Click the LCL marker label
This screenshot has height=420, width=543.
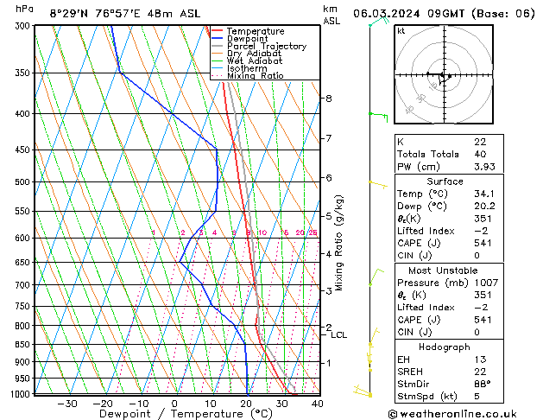(x=338, y=335)
